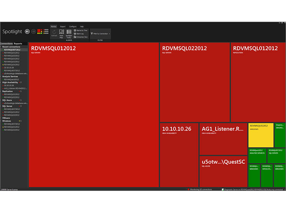The image size is (286, 213).
Task: Open the RDVMSQL022012 SQL Server tile
Action: pyautogui.click(x=195, y=82)
